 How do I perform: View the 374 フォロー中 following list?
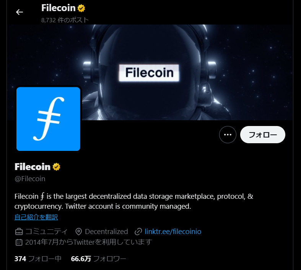coord(38,259)
